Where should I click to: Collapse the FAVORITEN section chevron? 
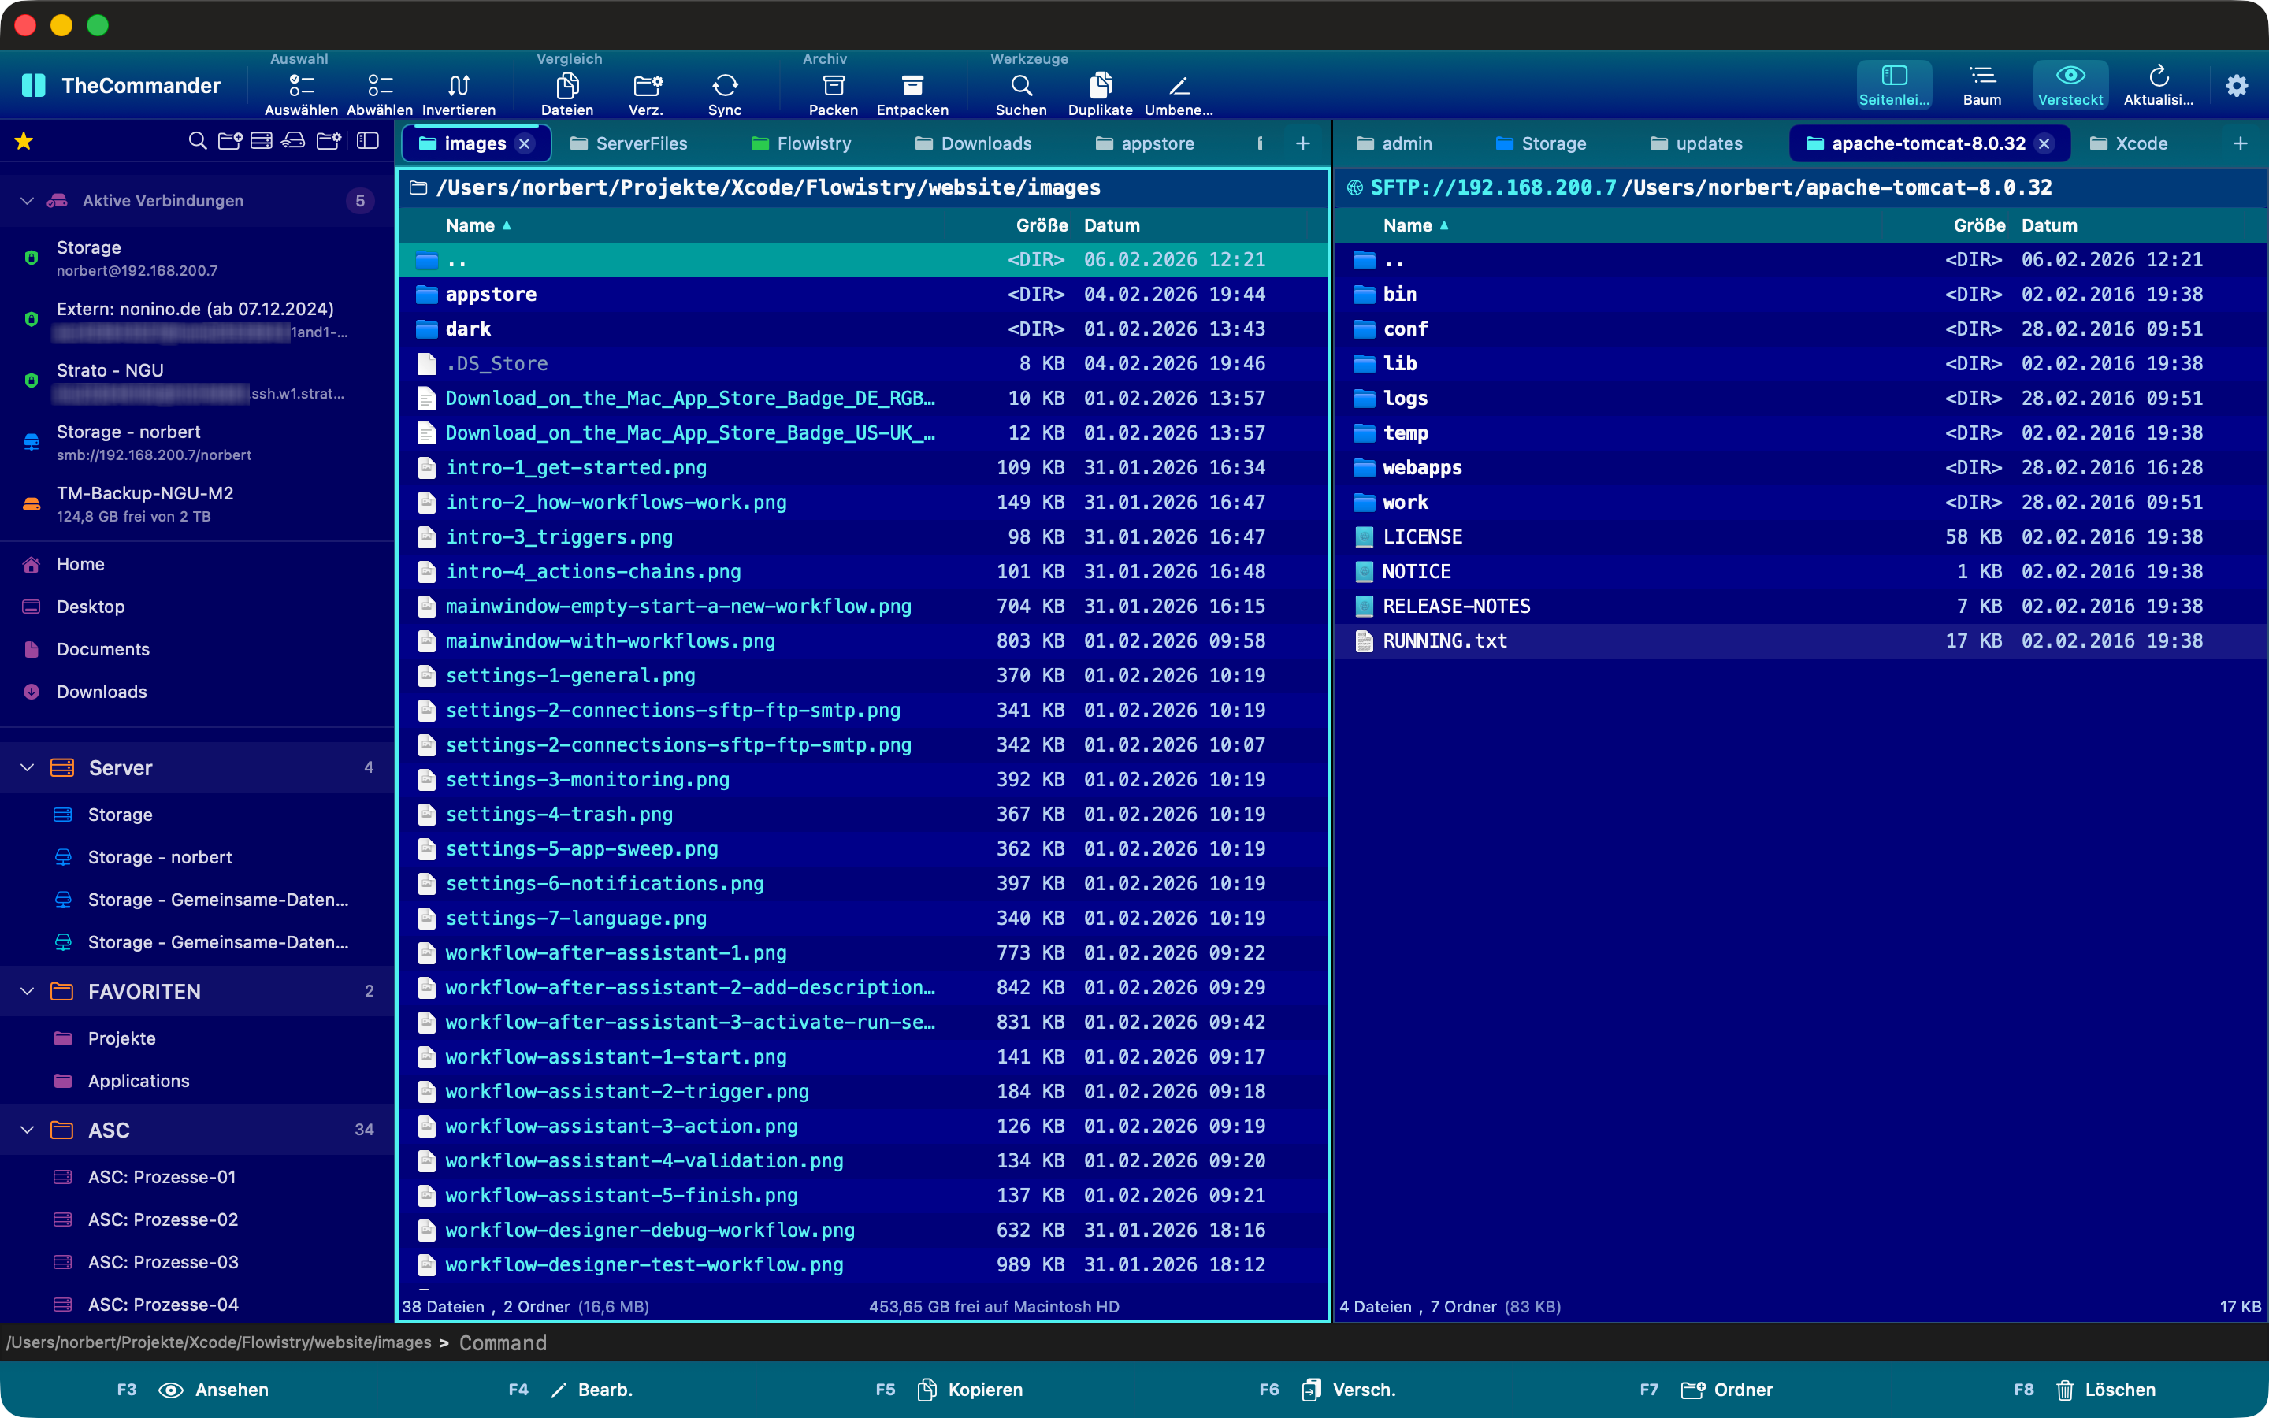coord(28,991)
